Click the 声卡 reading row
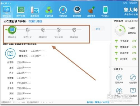 20,98
